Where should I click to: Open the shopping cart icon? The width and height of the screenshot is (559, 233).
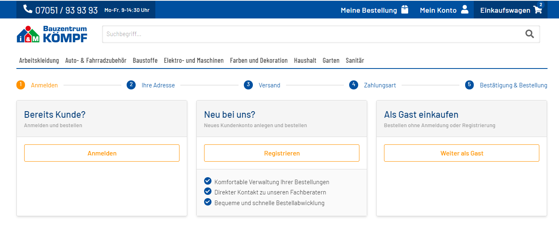538,10
